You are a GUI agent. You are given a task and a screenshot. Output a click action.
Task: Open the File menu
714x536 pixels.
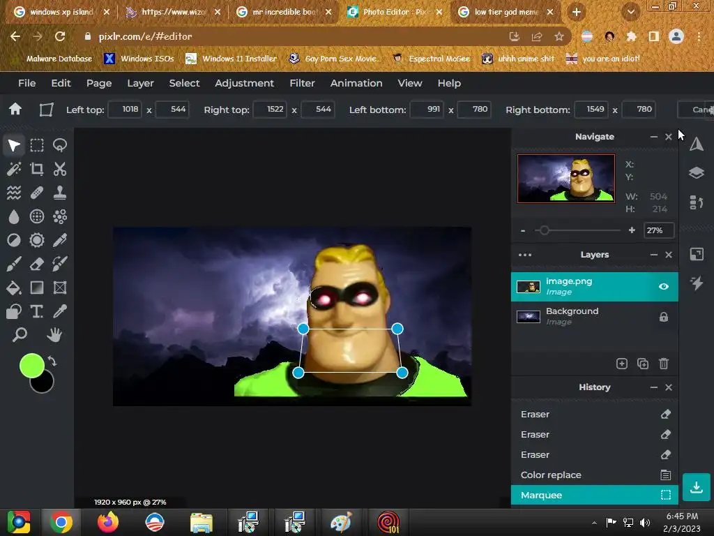coord(27,83)
